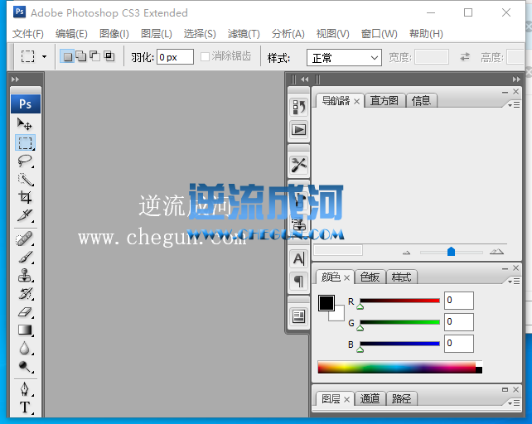Screen dimensions: 532x424
Task: Open the Actions panel icon
Action: click(x=298, y=130)
